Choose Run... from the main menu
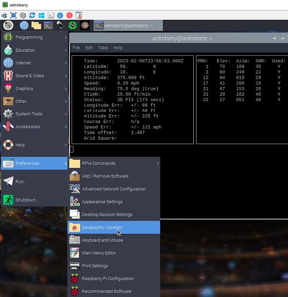 34,182
